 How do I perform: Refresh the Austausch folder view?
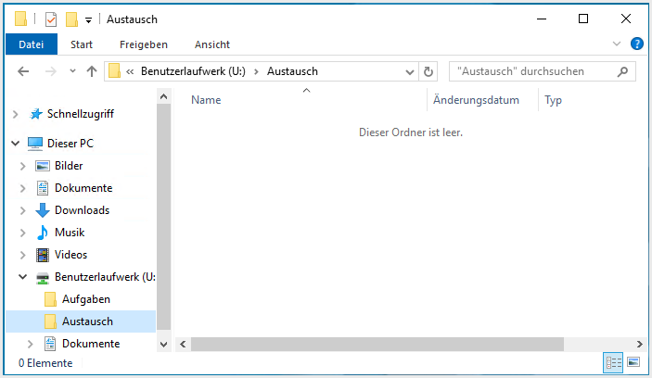coord(428,71)
